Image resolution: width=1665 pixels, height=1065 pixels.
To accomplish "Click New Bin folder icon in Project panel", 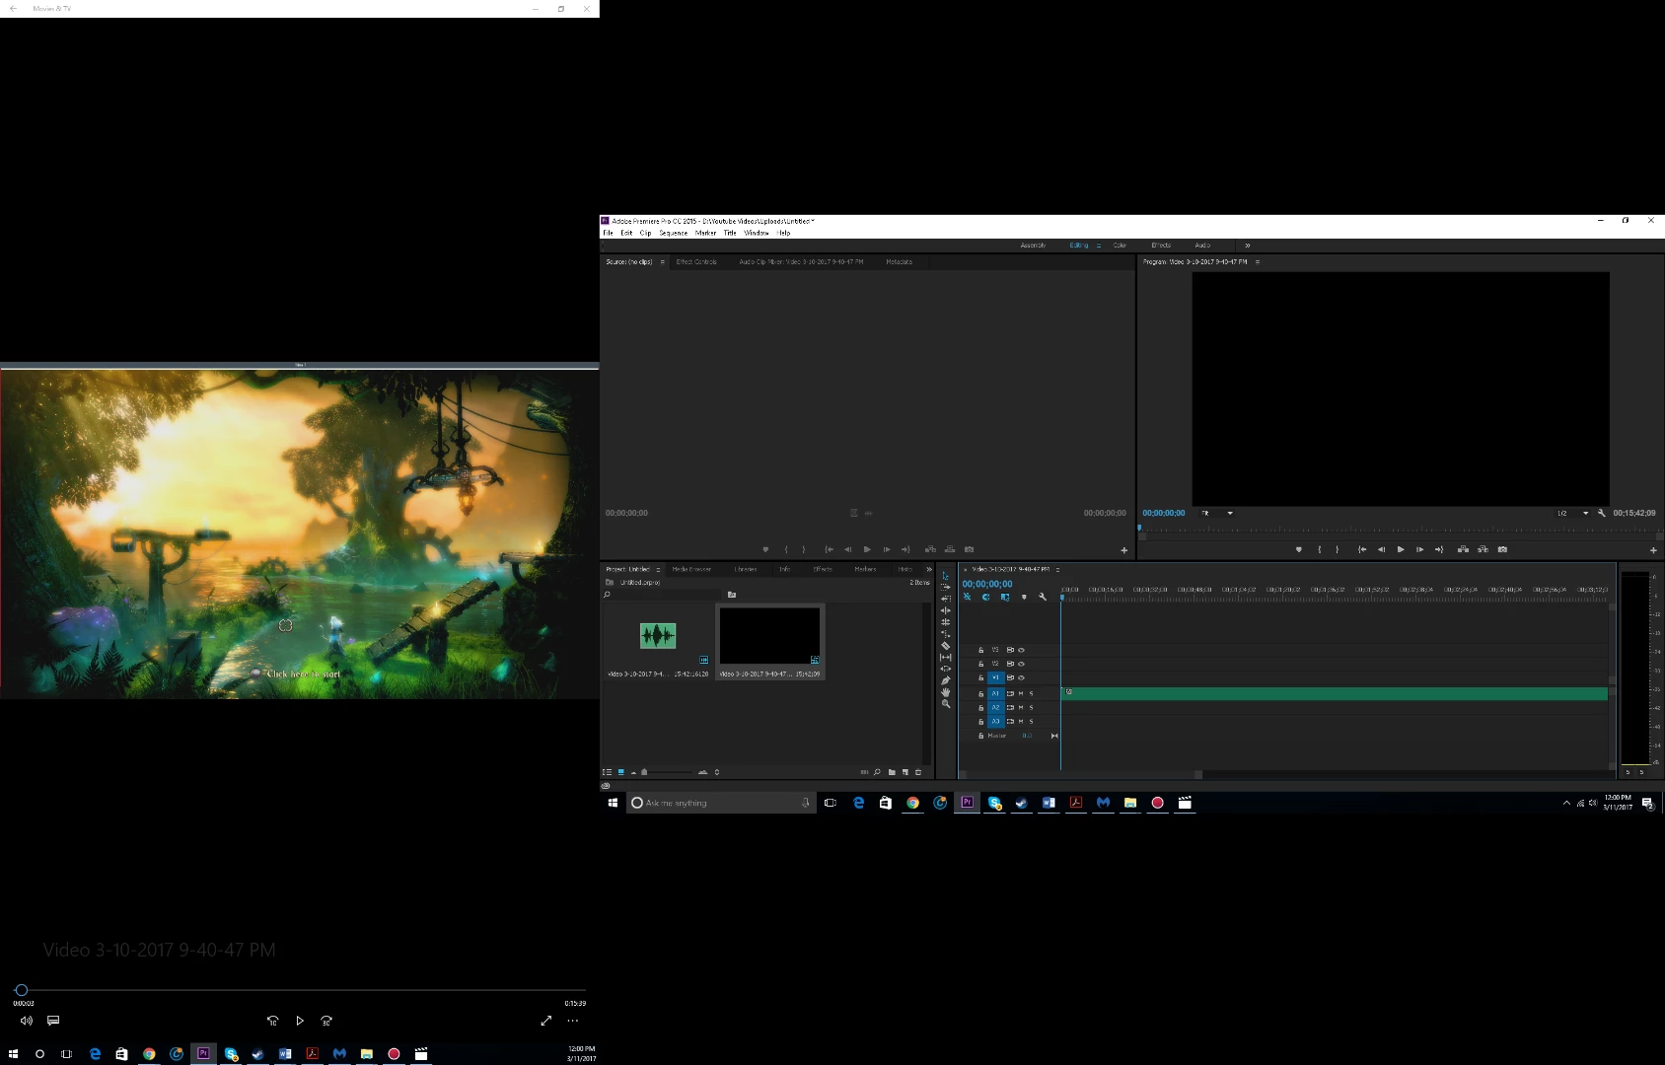I will click(x=892, y=772).
